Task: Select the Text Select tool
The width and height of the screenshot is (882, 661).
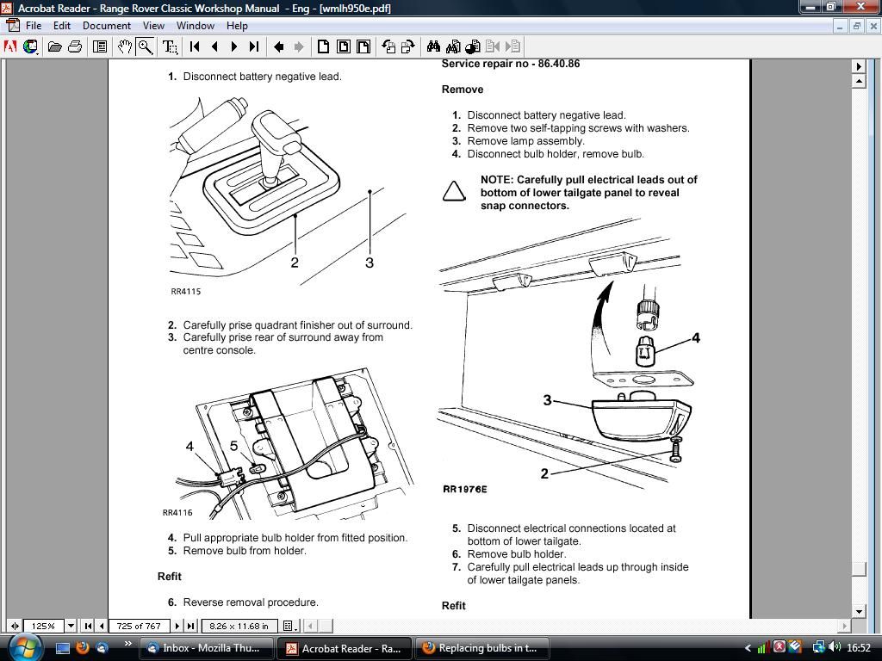Action: pyautogui.click(x=170, y=46)
